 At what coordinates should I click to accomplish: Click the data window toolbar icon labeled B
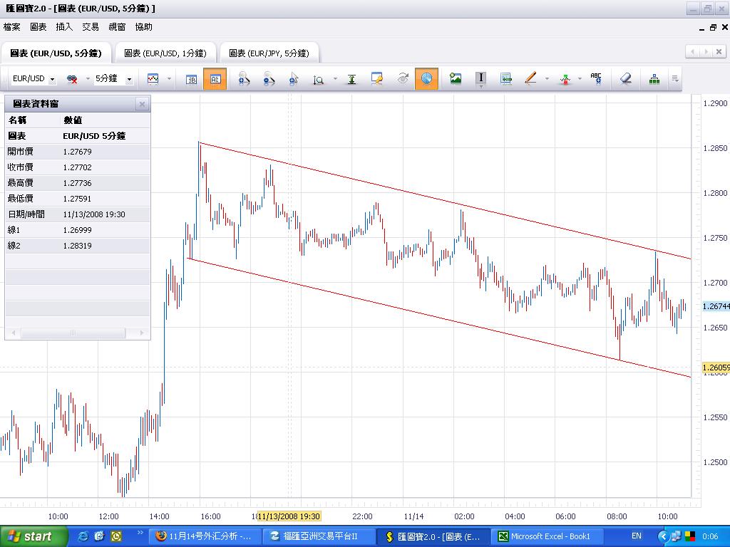[191, 79]
